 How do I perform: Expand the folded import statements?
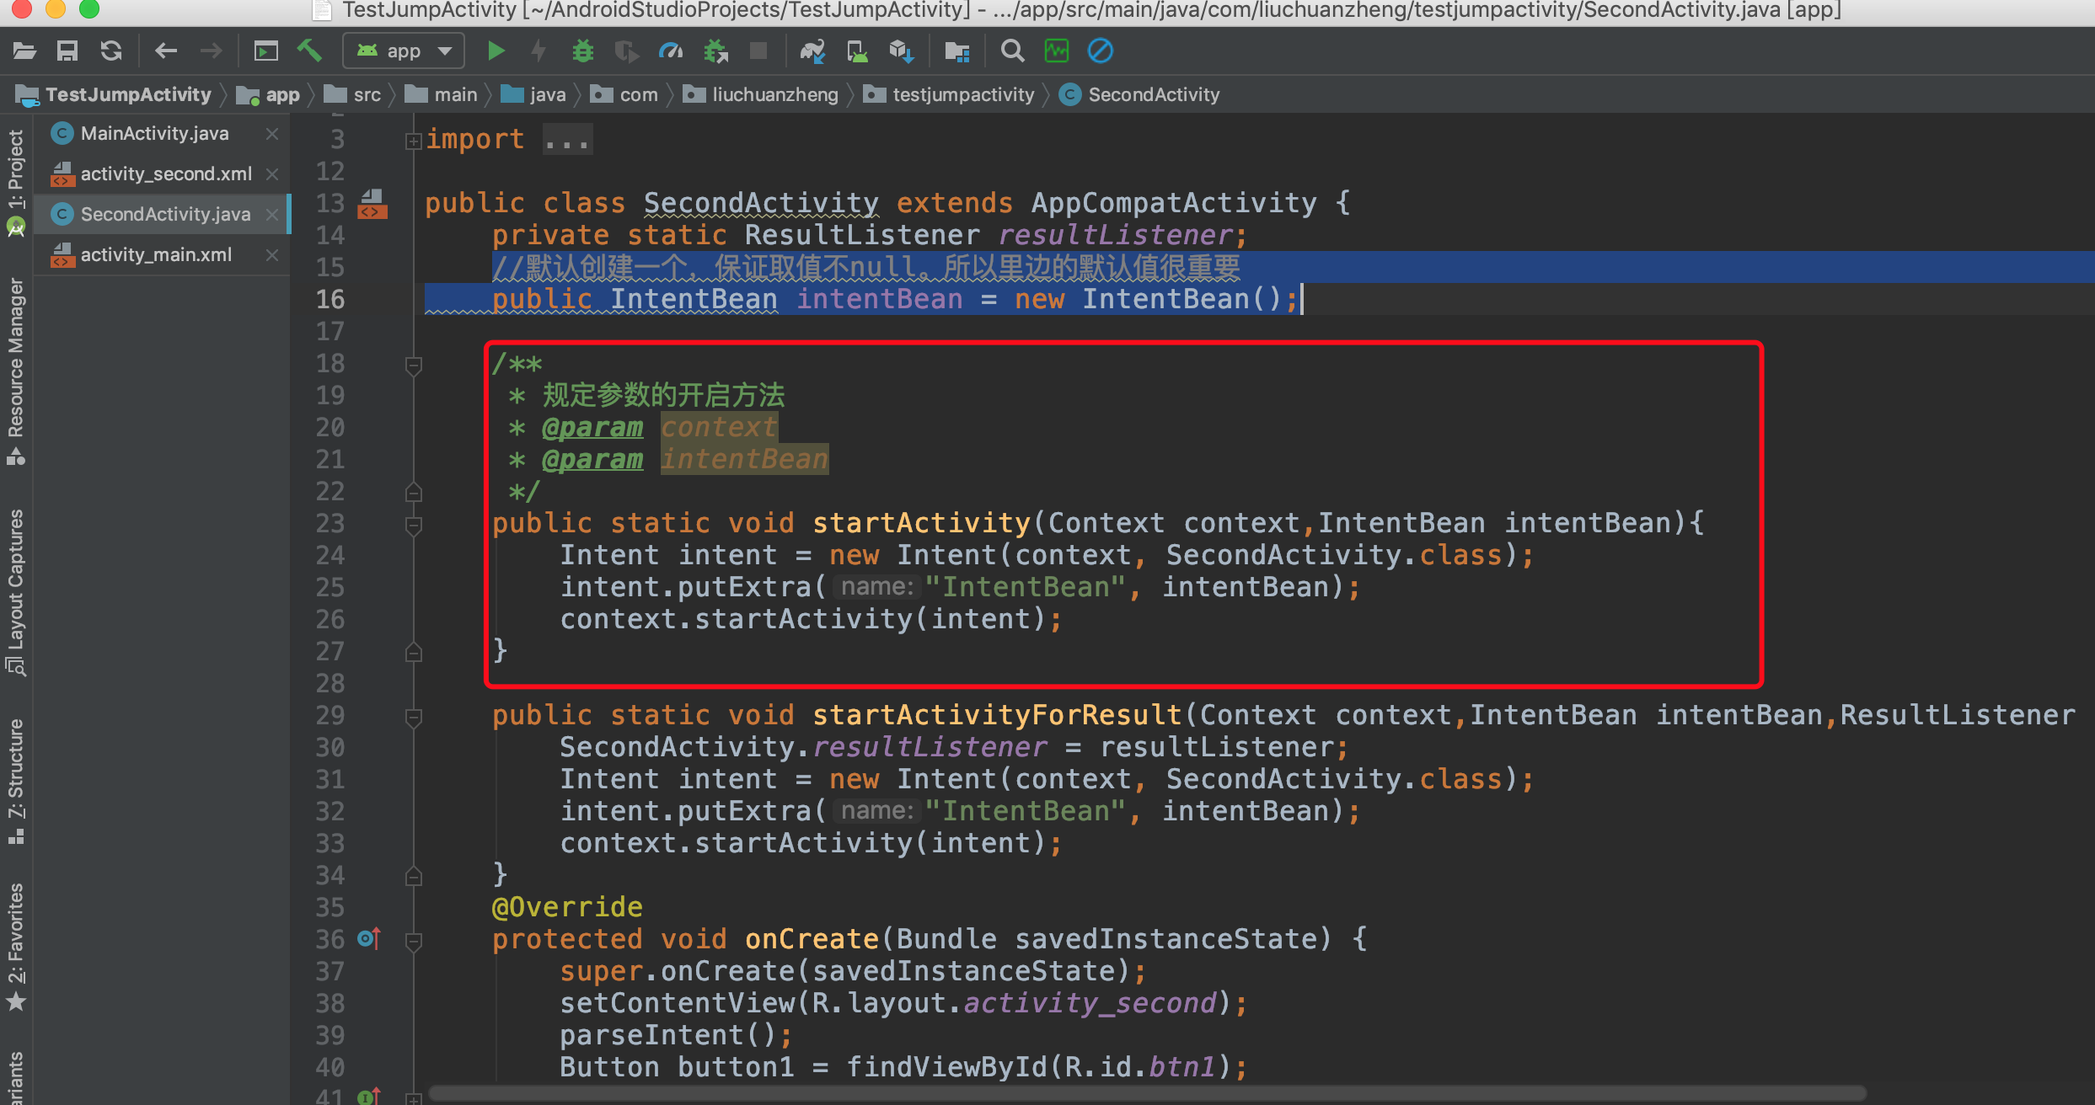click(x=413, y=141)
